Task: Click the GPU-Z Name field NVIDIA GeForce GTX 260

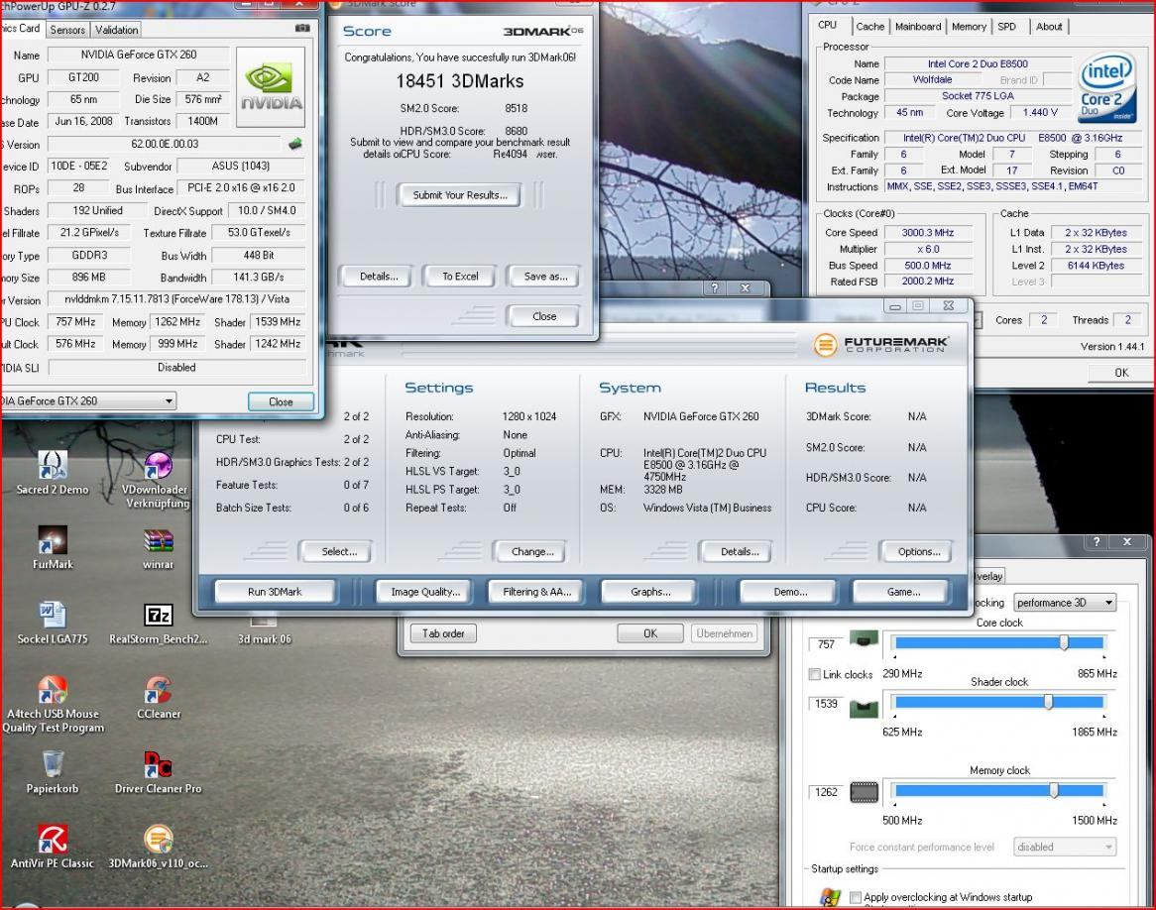Action: 139,55
